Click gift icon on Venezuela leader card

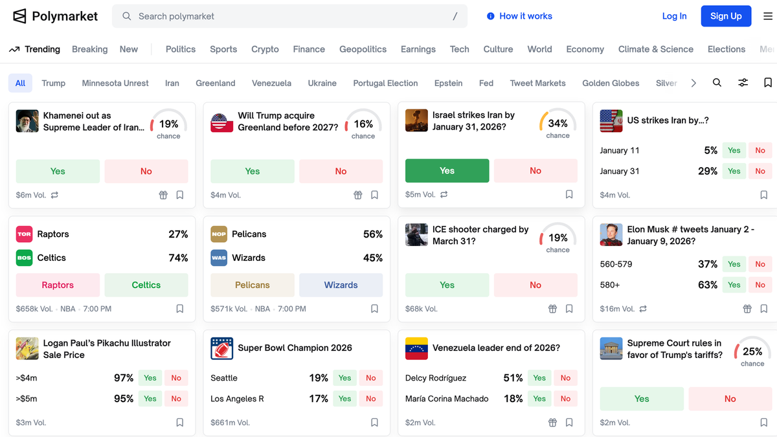(552, 423)
